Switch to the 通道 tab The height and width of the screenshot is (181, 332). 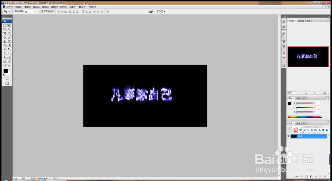click(298, 124)
